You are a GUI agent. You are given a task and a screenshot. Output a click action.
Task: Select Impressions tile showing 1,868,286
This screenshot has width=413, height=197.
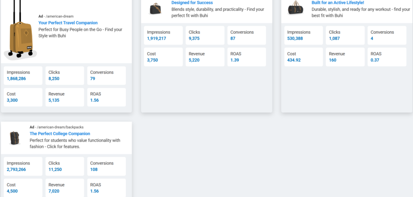[23, 75]
